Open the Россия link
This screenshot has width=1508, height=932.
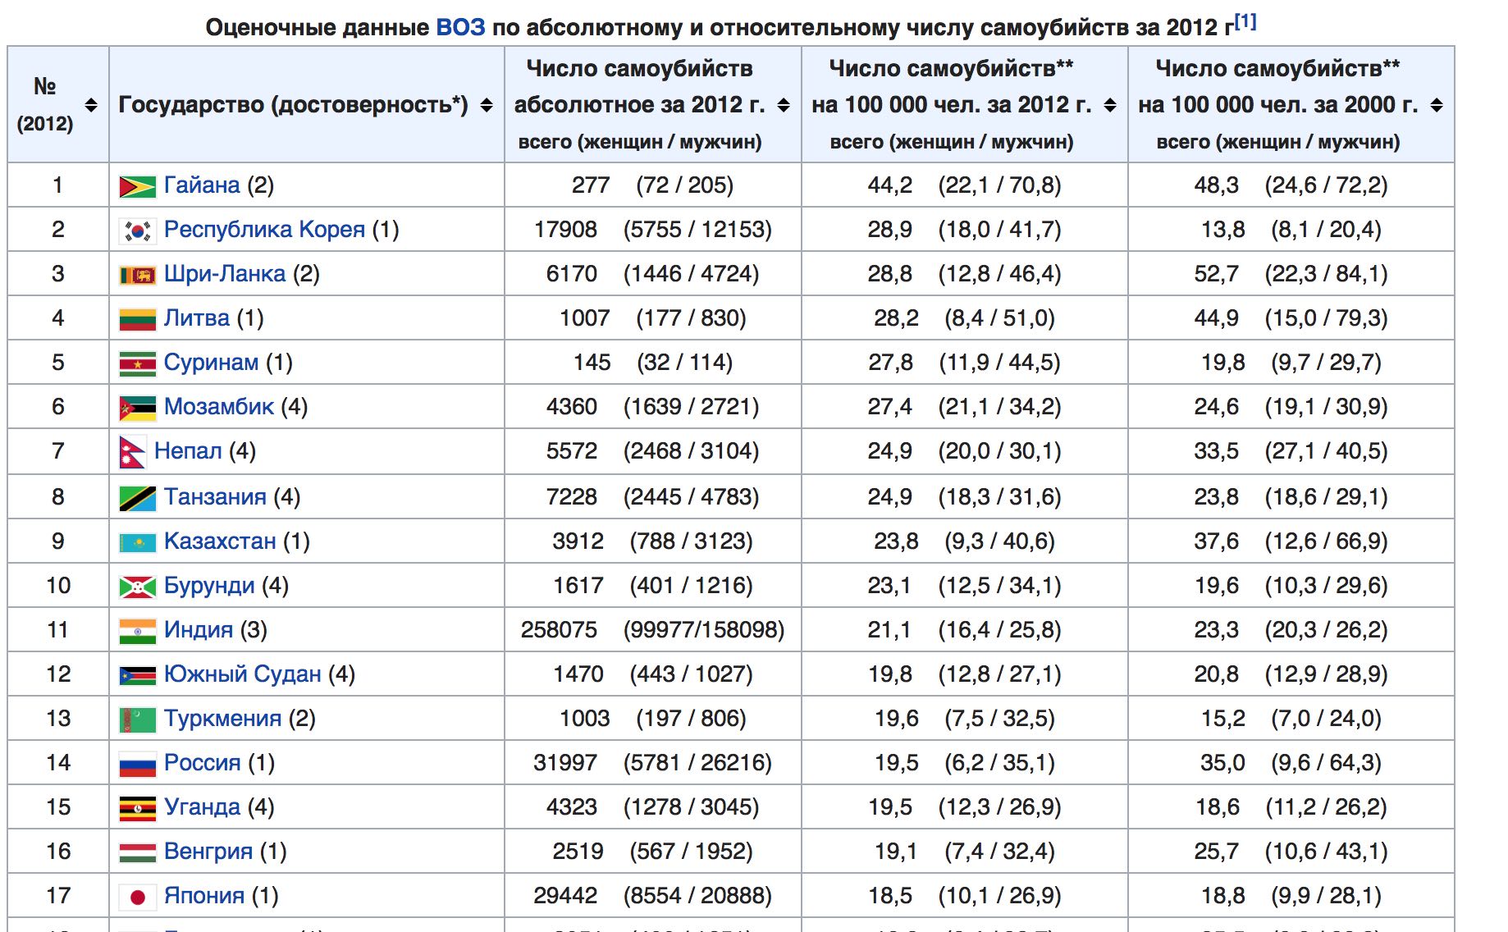point(202,763)
